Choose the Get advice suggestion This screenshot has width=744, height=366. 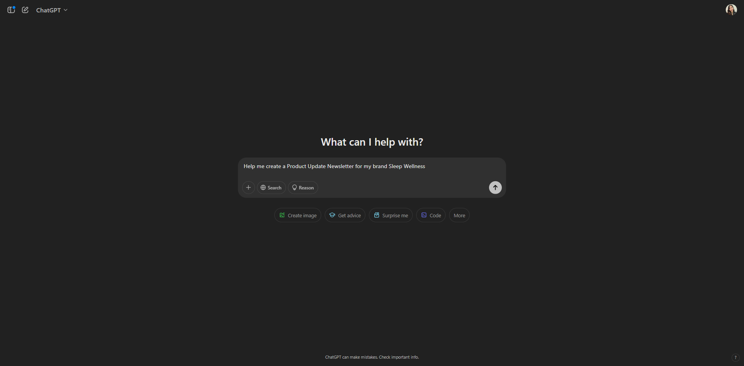pos(345,215)
